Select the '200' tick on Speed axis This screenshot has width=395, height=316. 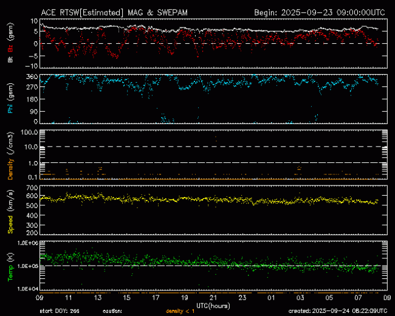point(32,233)
